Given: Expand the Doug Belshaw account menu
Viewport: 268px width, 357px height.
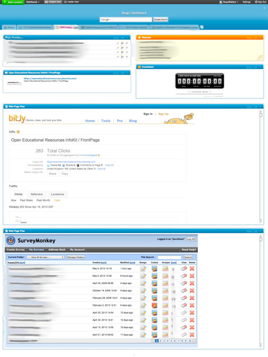Looking at the screenshot, I should (x=228, y=2).
